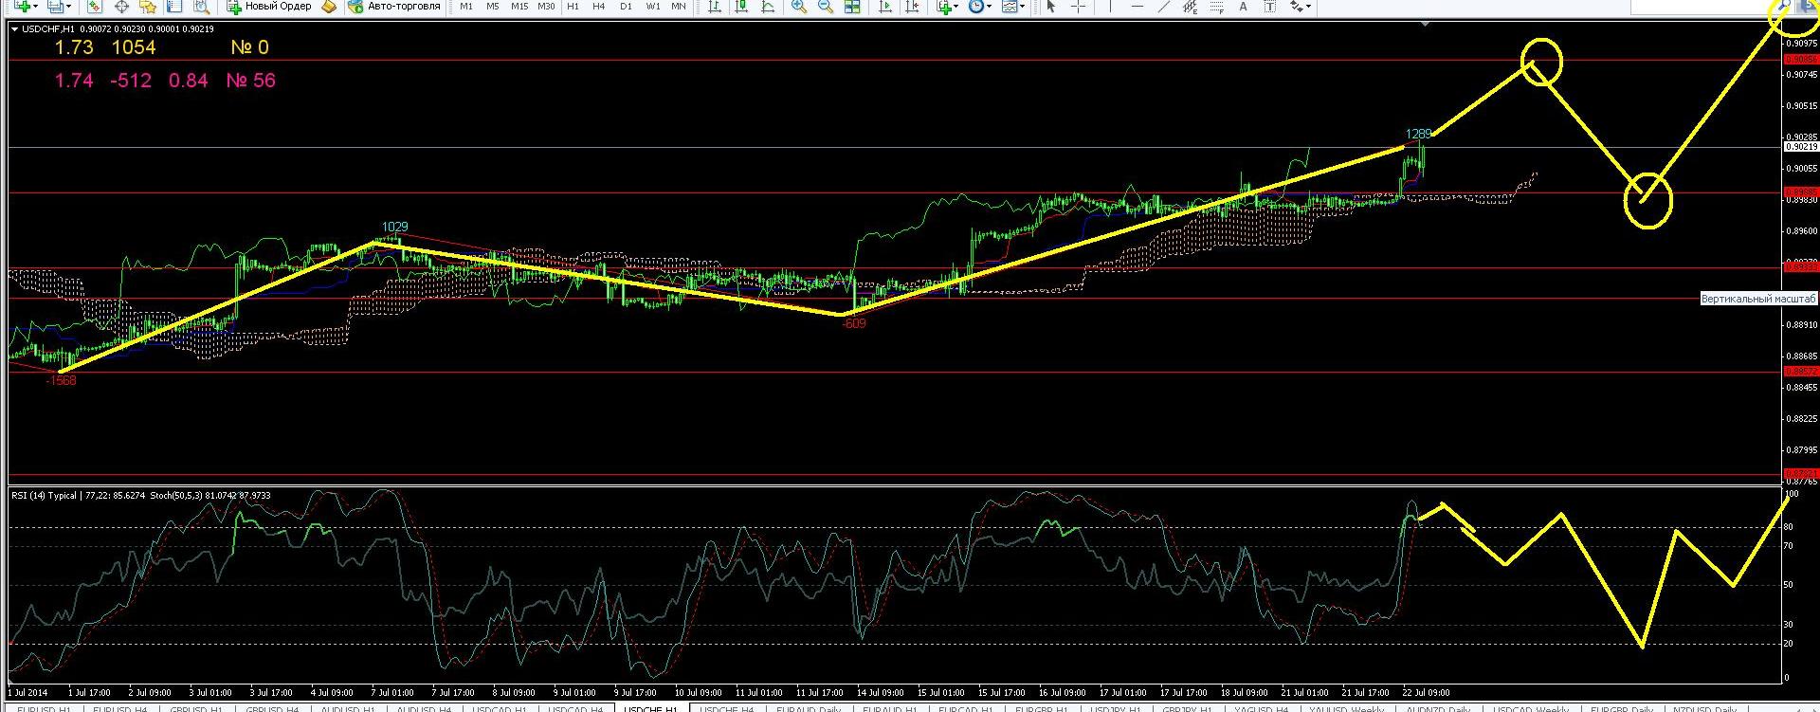Switch chart to bar chart
The width and height of the screenshot is (1820, 712).
coord(715,7)
